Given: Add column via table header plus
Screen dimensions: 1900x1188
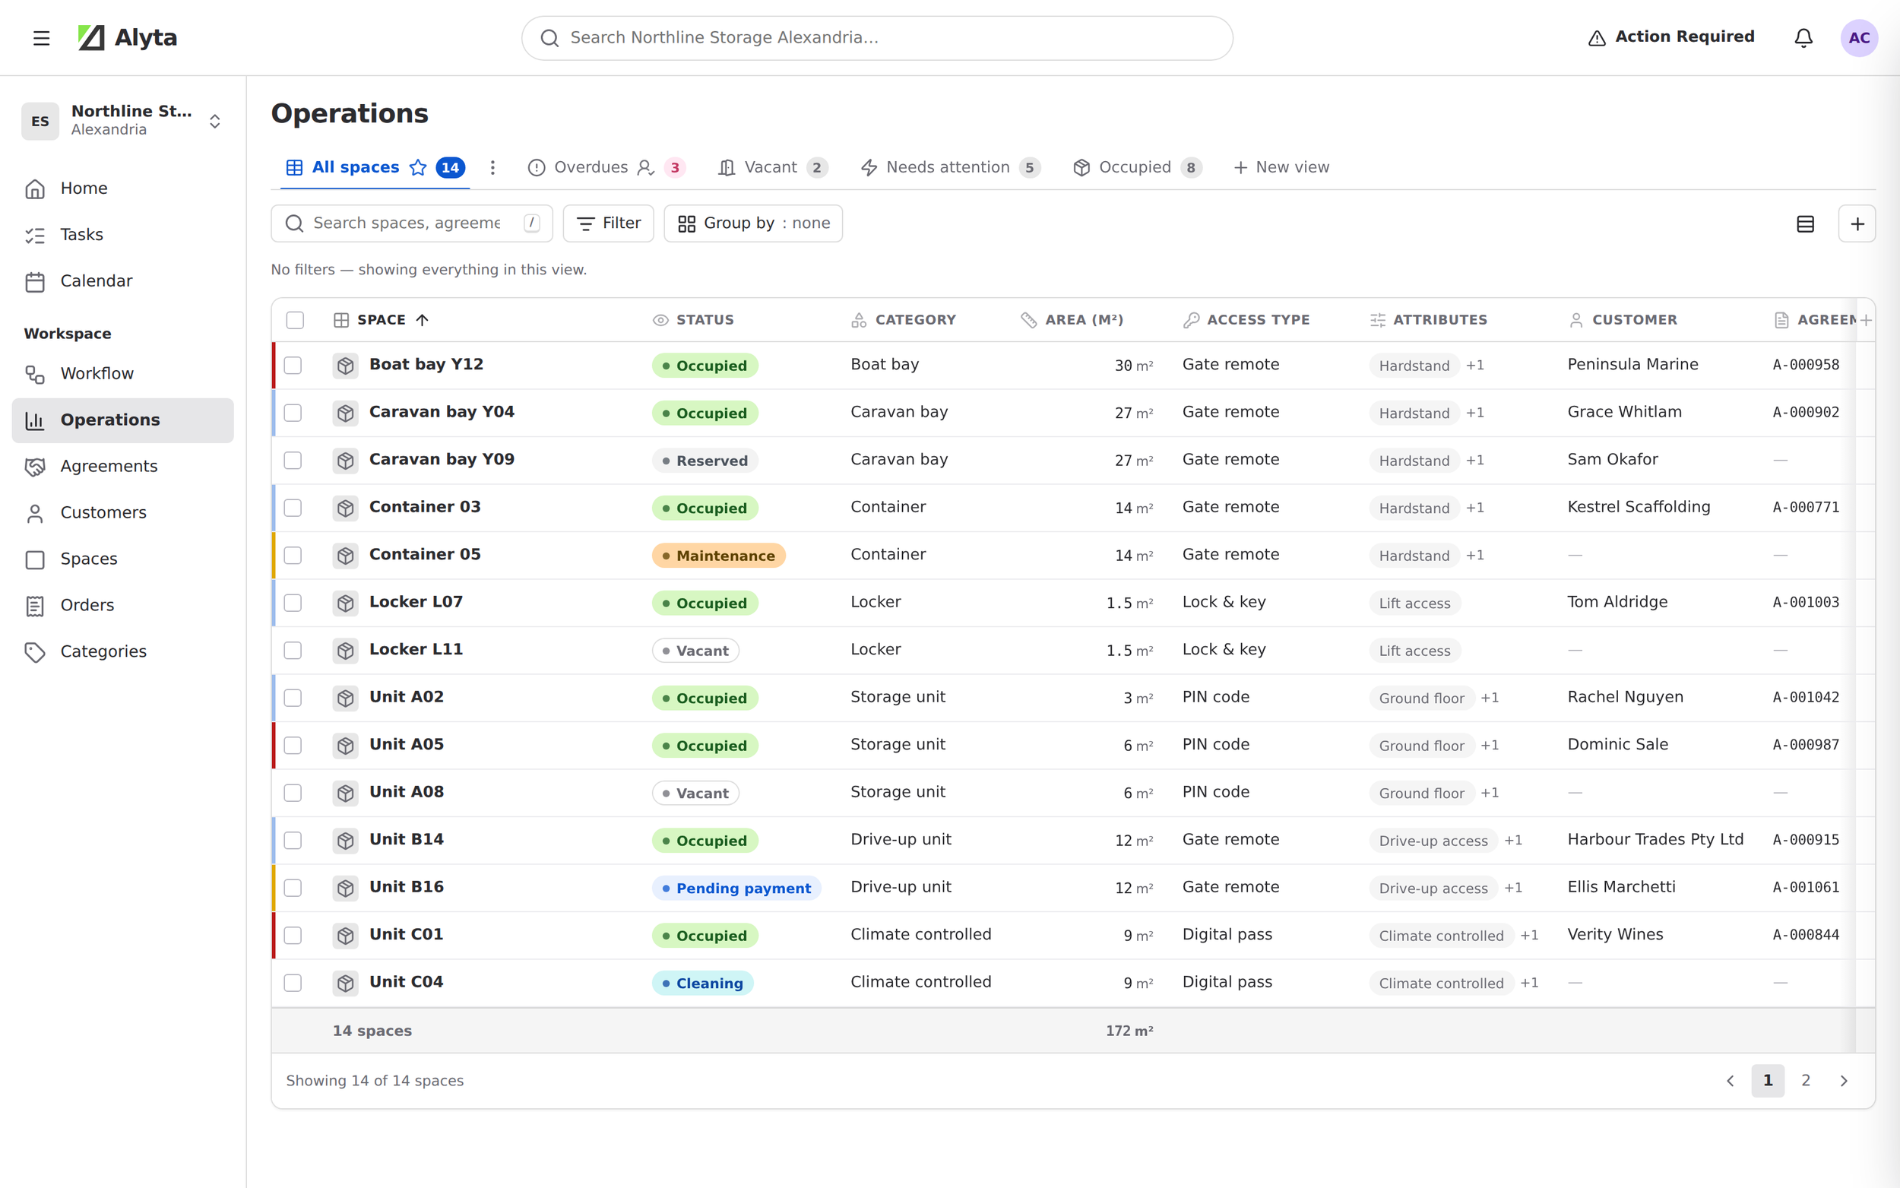Looking at the screenshot, I should (1866, 320).
